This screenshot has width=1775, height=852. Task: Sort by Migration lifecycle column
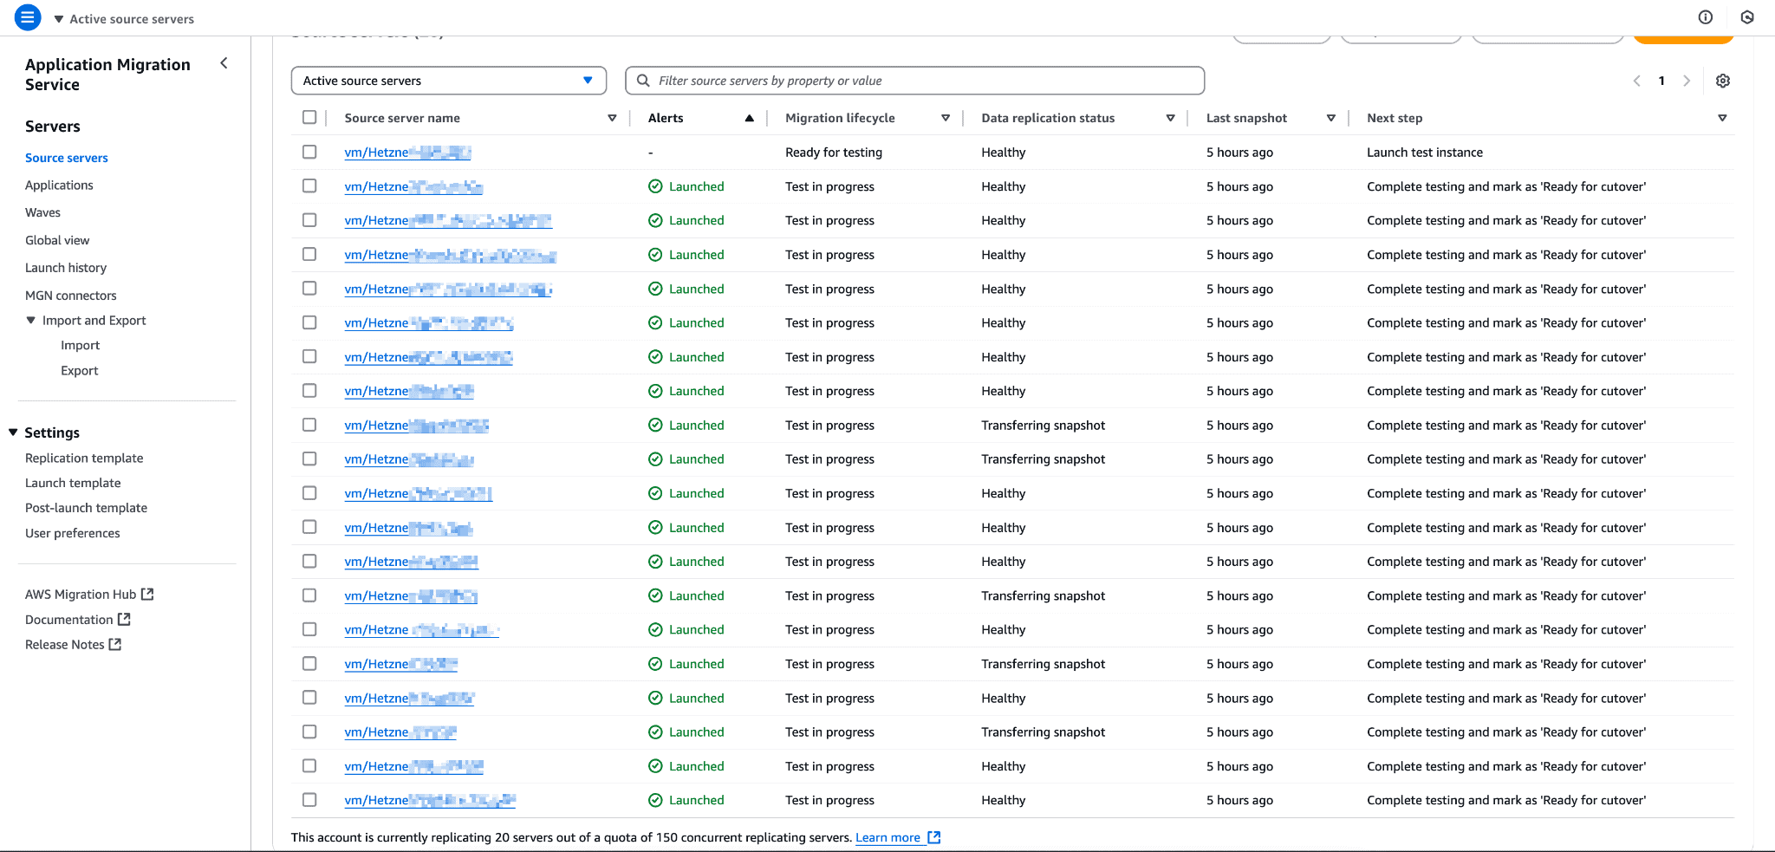coord(946,118)
